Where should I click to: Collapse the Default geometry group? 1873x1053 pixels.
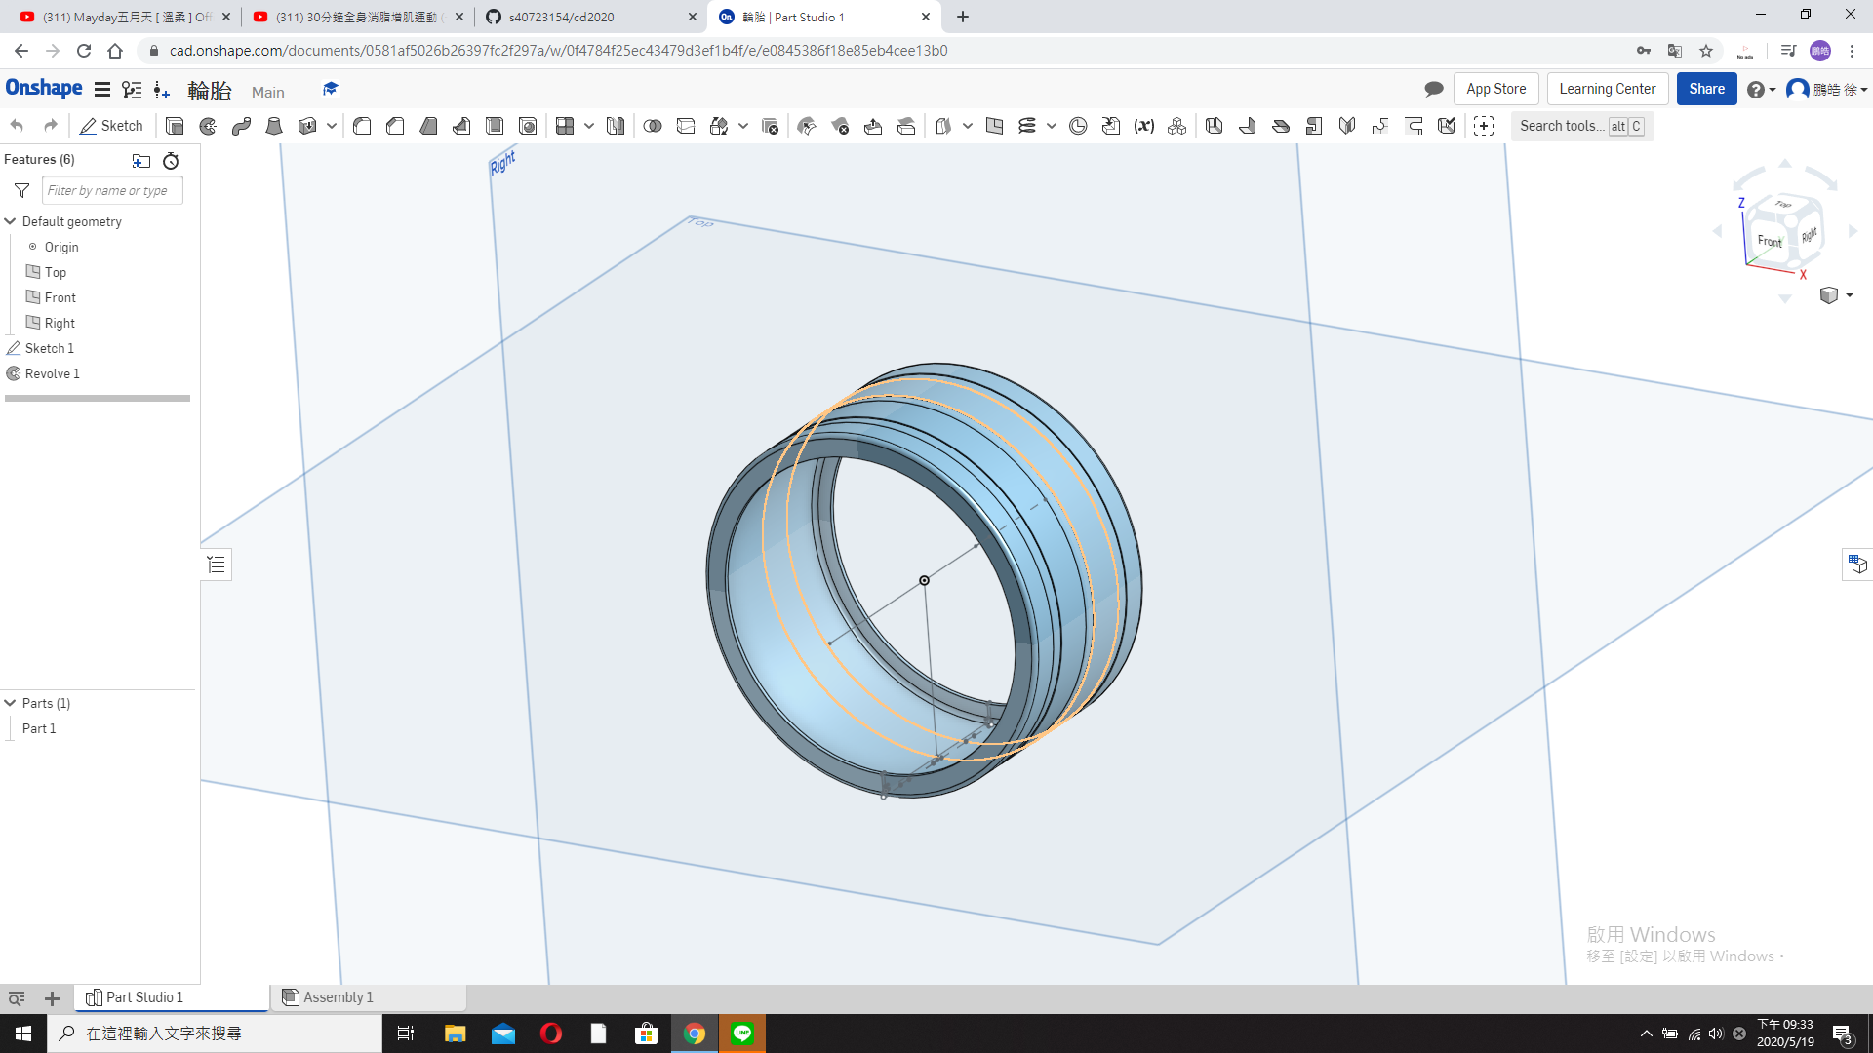click(x=11, y=221)
